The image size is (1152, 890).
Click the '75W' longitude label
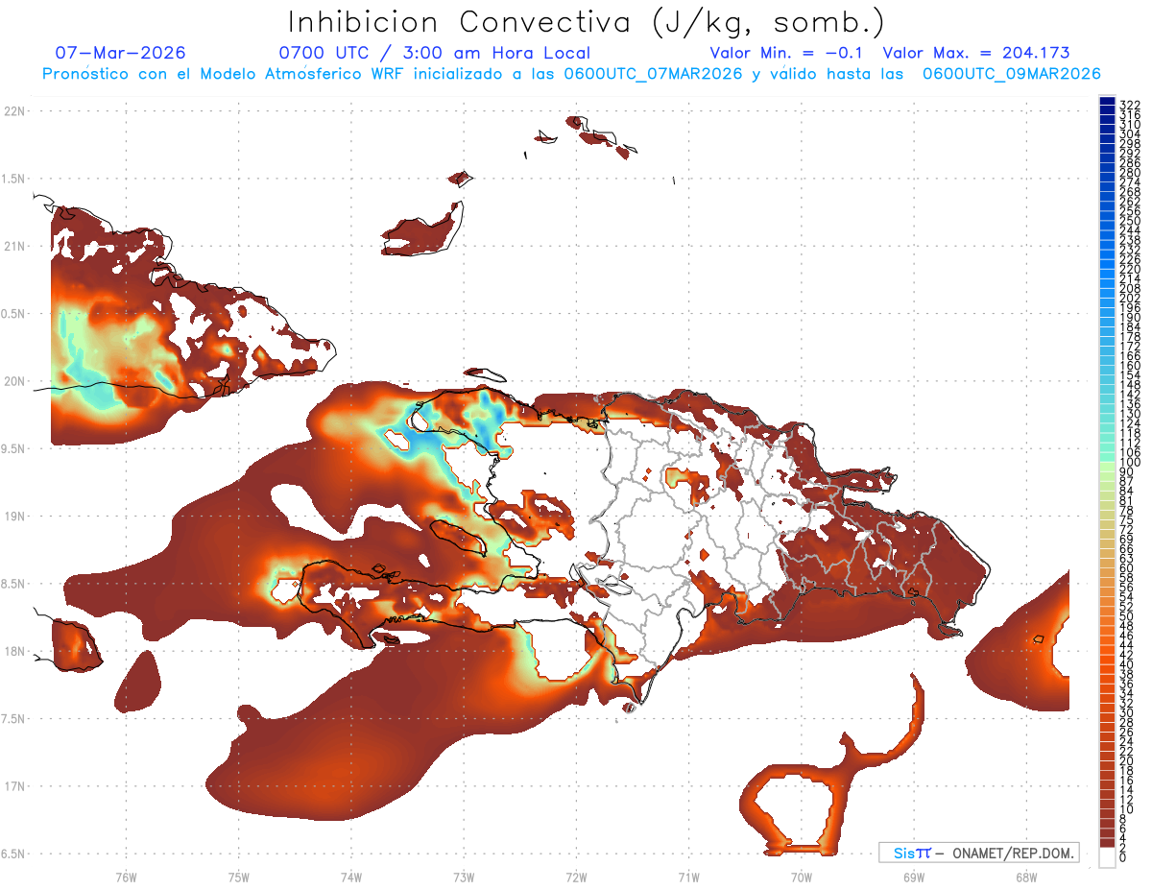(x=238, y=877)
